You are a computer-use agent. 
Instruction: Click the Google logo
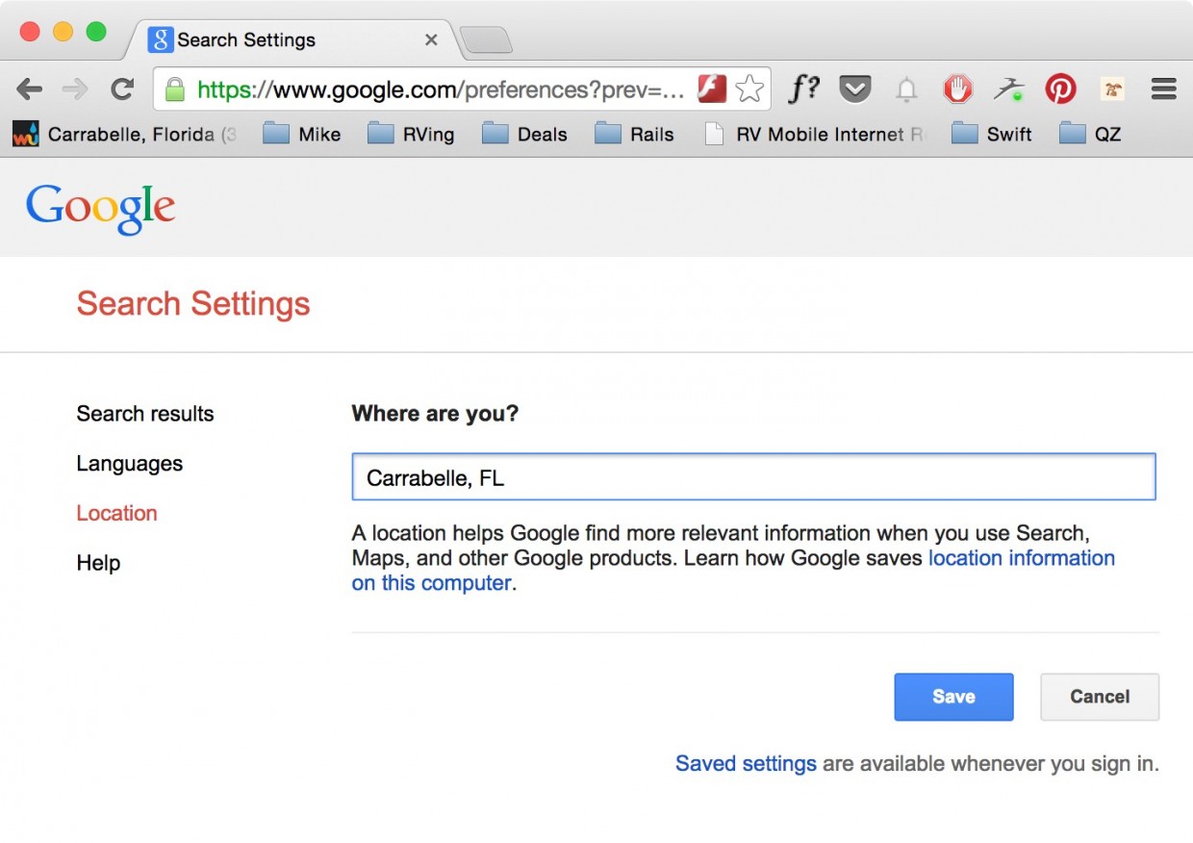pyautogui.click(x=101, y=208)
